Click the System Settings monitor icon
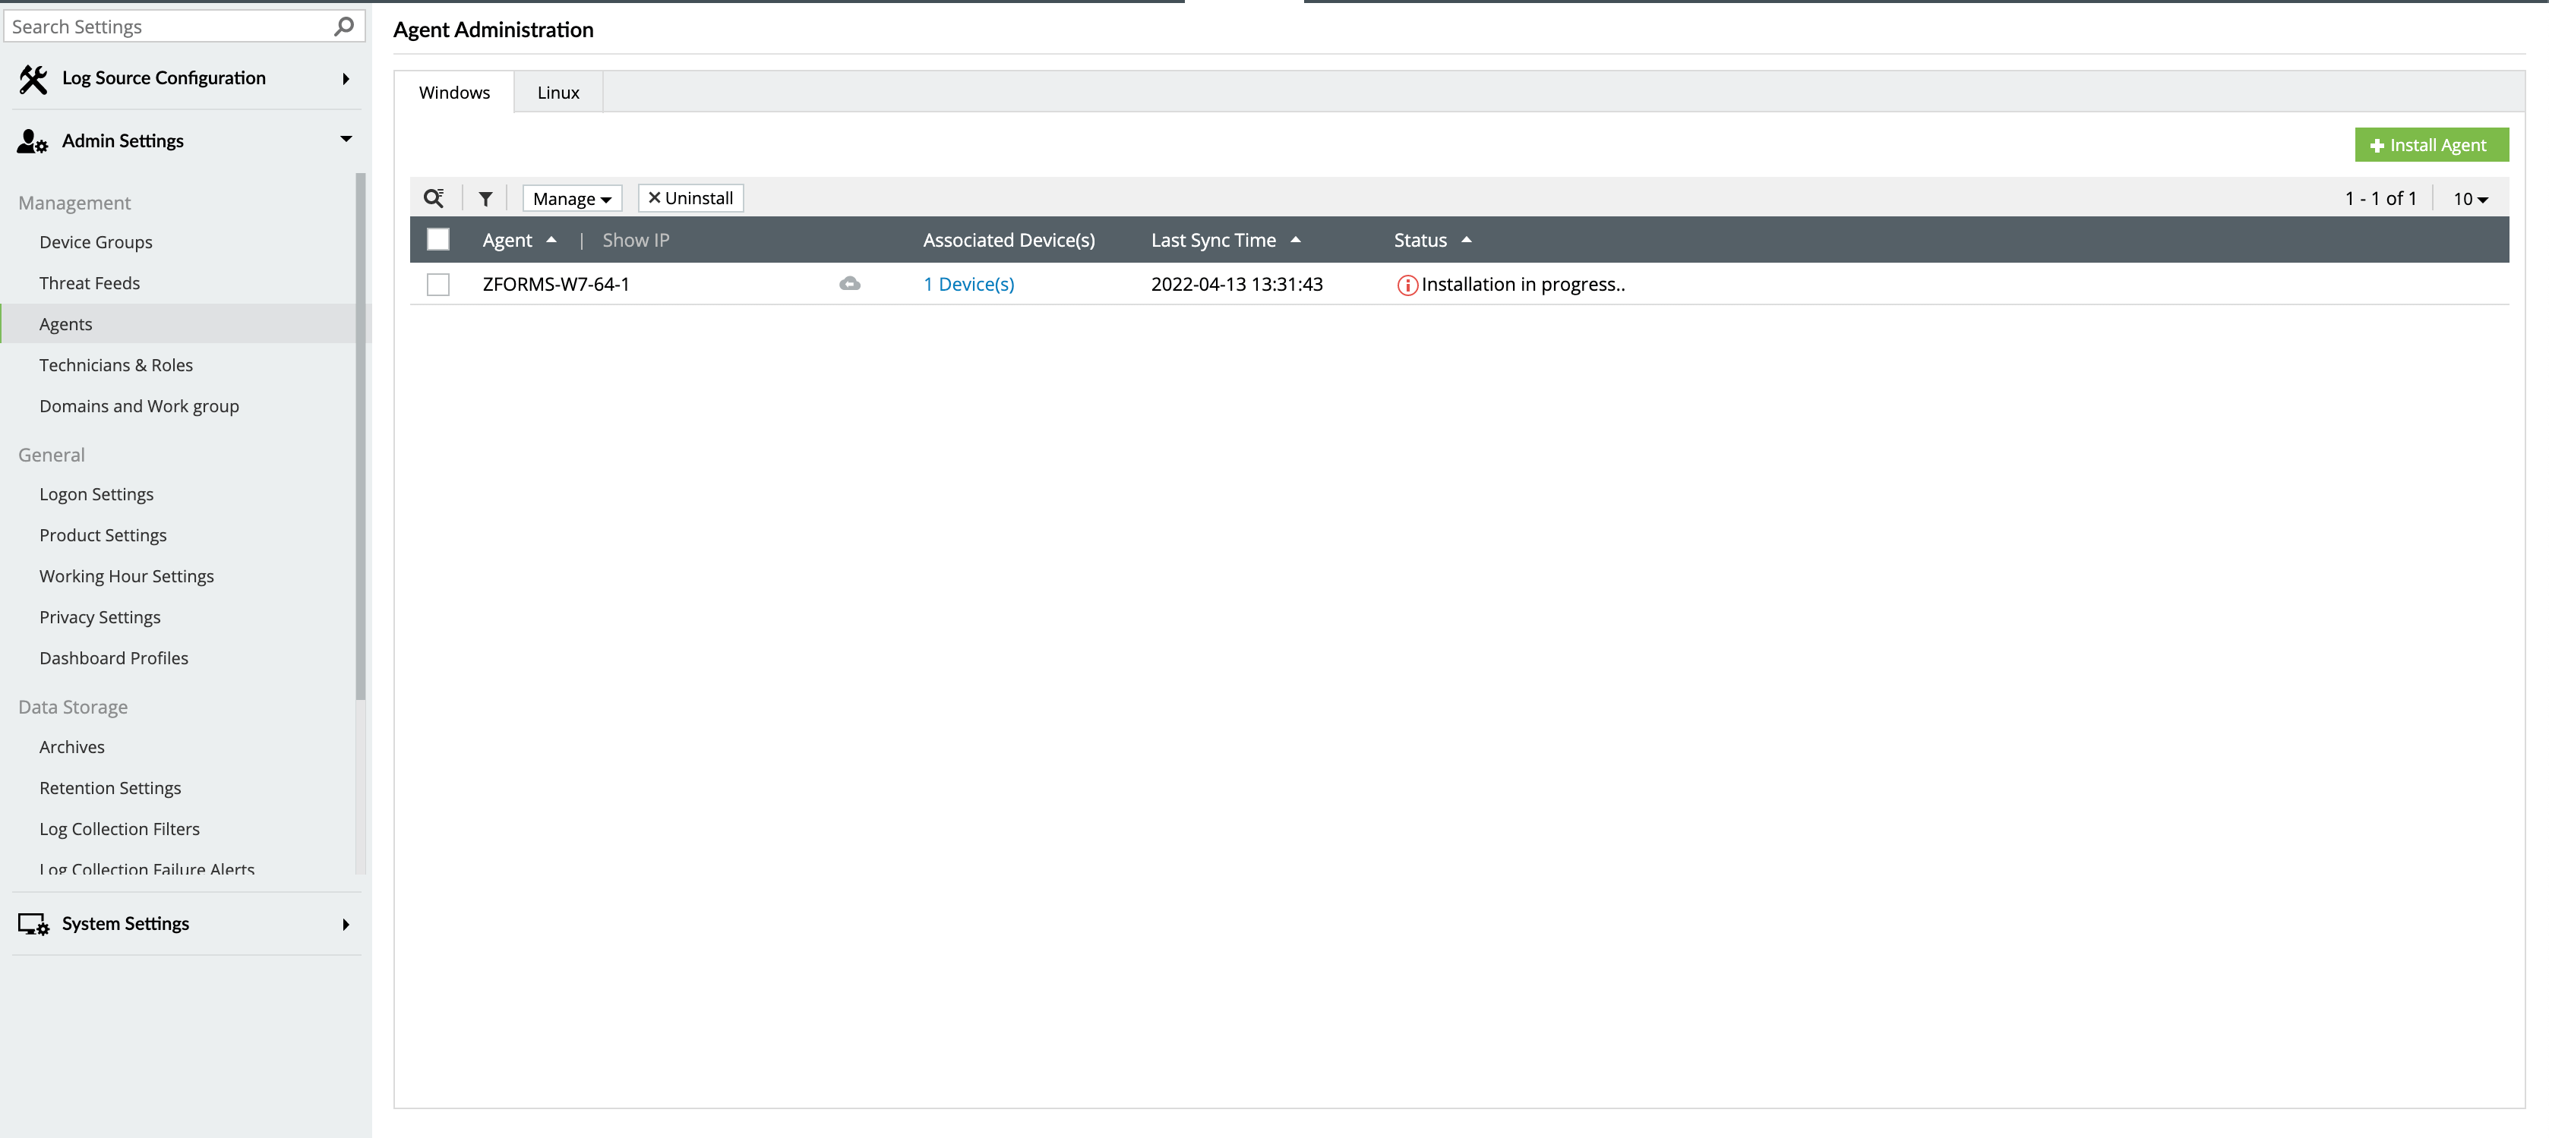Image resolution: width=2549 pixels, height=1138 pixels. point(33,923)
